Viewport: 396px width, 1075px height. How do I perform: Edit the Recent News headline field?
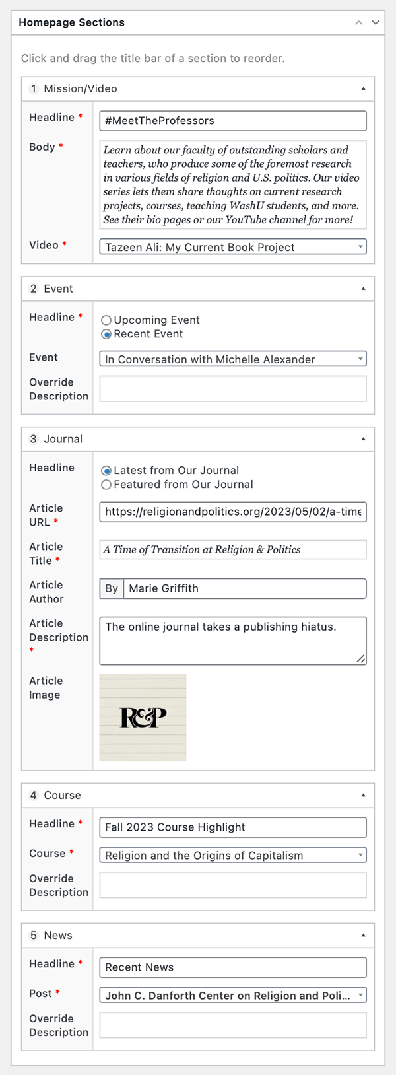(233, 967)
